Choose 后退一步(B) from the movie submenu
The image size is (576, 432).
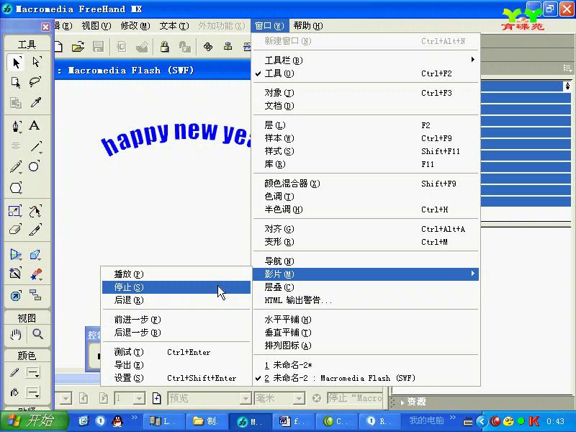tap(176, 333)
